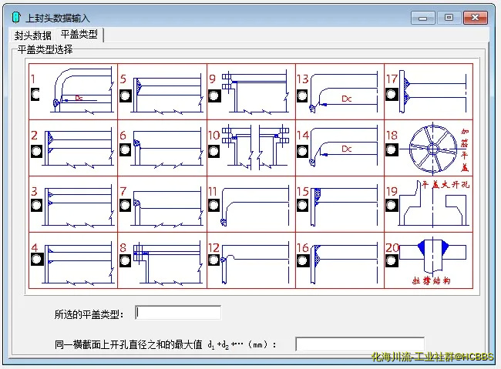Click the type 15 cover diagram
This screenshot has height=369, width=501.
tap(344, 206)
